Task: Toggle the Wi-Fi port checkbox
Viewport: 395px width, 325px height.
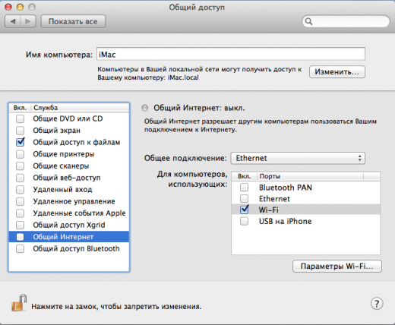Action: pyautogui.click(x=245, y=210)
